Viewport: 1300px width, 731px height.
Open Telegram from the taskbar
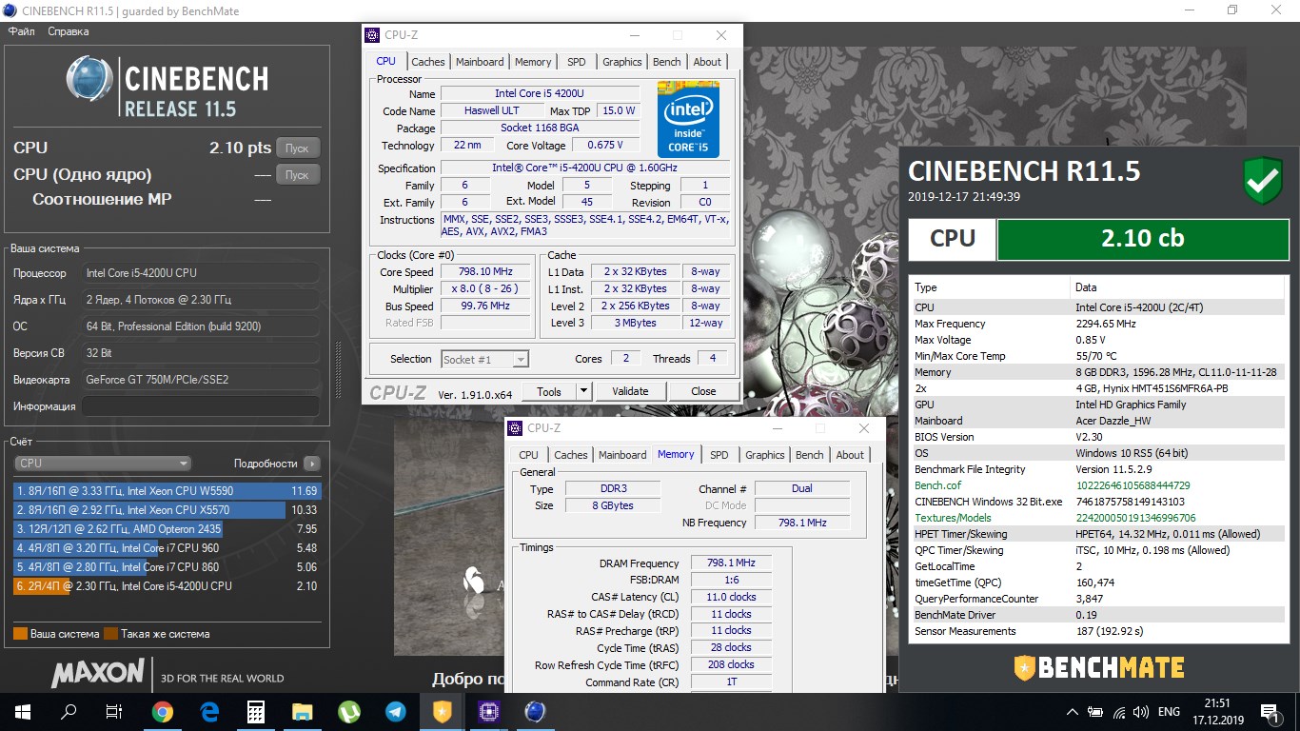tap(396, 711)
